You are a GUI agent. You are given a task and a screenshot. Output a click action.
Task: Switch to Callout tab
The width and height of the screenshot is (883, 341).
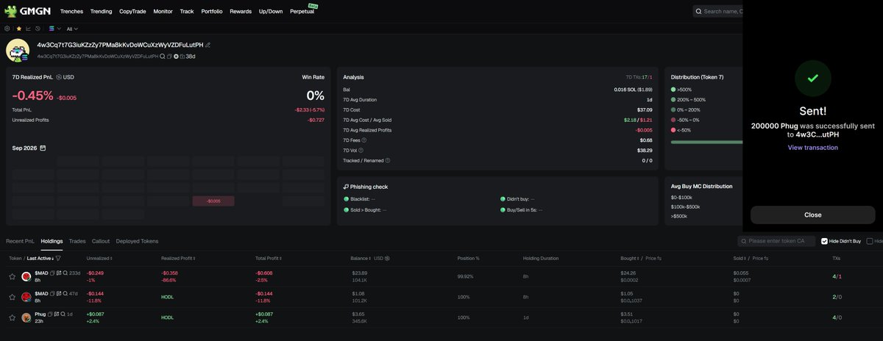[x=101, y=241]
